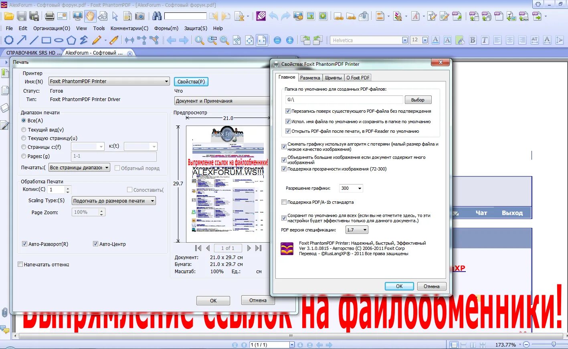This screenshot has height=349, width=568.
Task: Click OK in printer properties dialog
Action: 399,286
